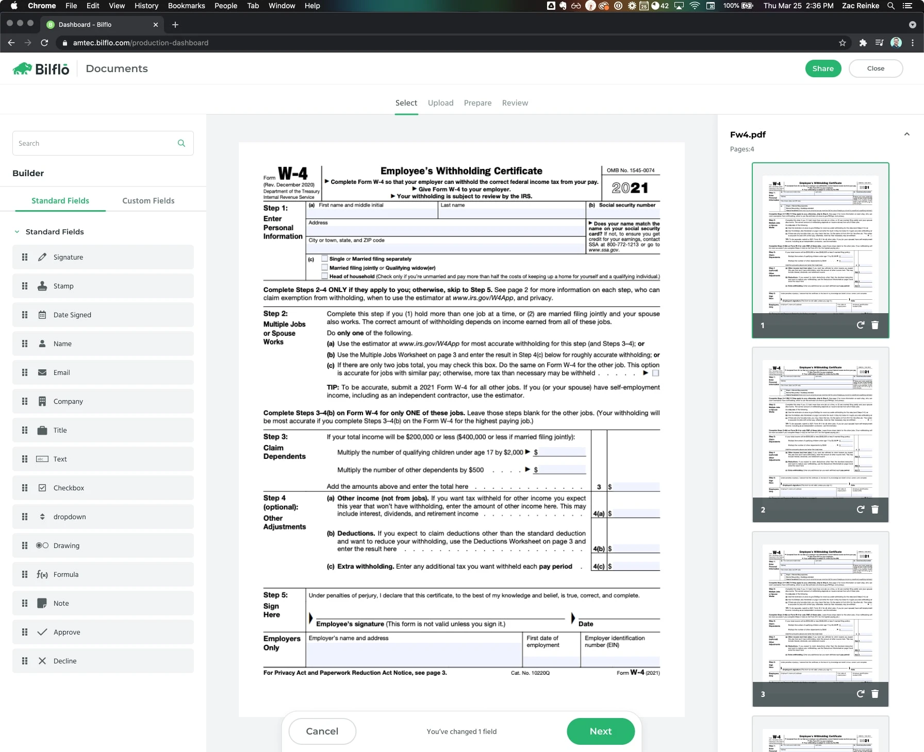The image size is (924, 752).
Task: Go to the Prepare step
Action: [x=478, y=103]
